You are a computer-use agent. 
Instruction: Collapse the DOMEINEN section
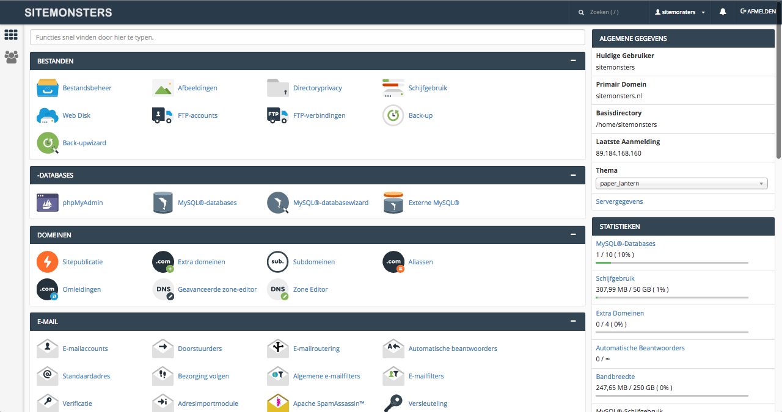(573, 234)
